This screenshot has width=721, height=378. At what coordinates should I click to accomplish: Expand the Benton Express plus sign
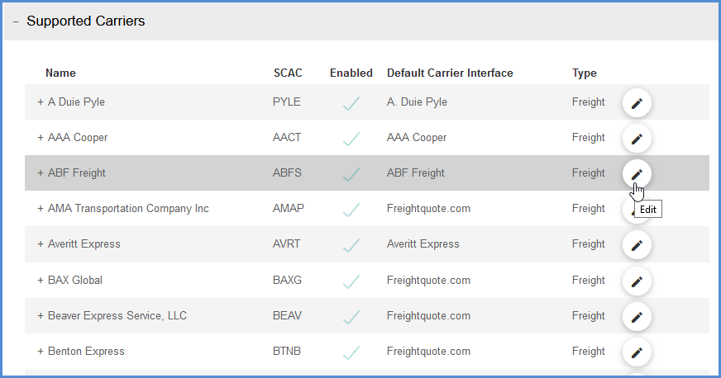tap(41, 352)
